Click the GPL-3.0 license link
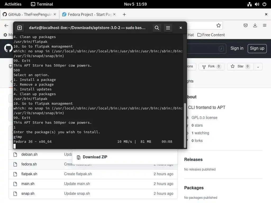 point(204,118)
